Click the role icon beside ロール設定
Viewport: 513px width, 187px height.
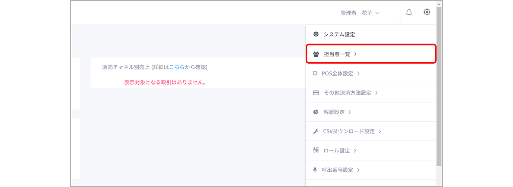[x=316, y=150]
